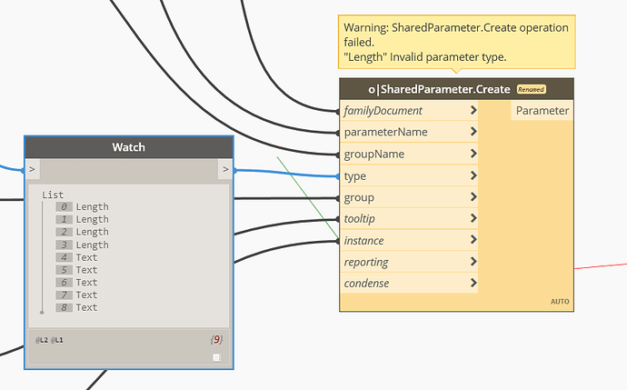Click the Renamed badge on node header
The height and width of the screenshot is (390, 627).
(532, 89)
